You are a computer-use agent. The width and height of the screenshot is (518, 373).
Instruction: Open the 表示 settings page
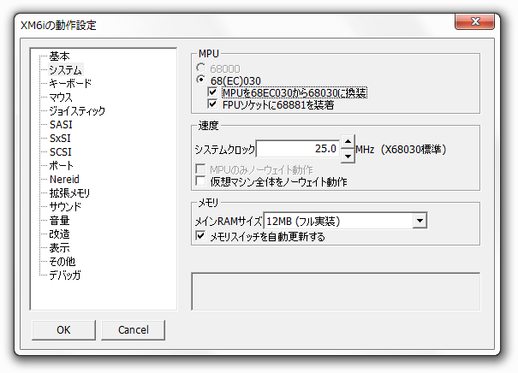tap(59, 247)
